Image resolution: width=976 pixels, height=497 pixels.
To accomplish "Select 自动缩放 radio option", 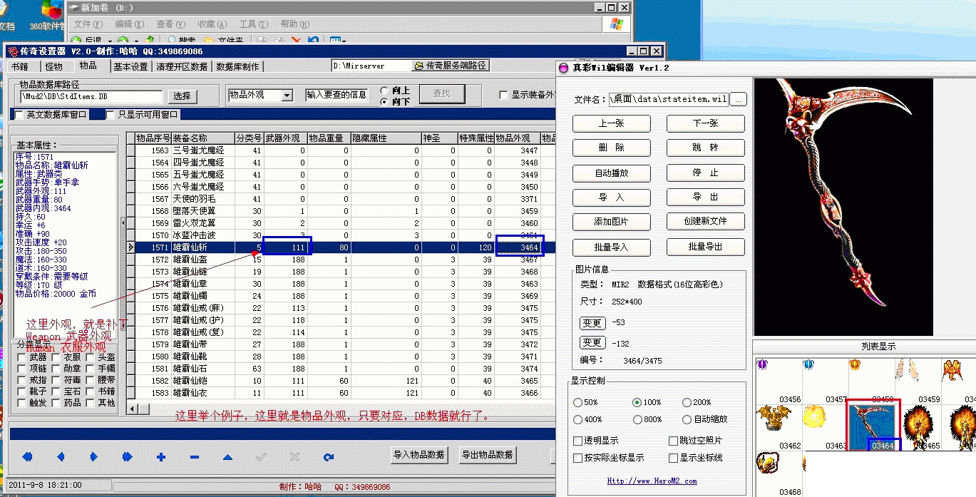I will click(687, 419).
